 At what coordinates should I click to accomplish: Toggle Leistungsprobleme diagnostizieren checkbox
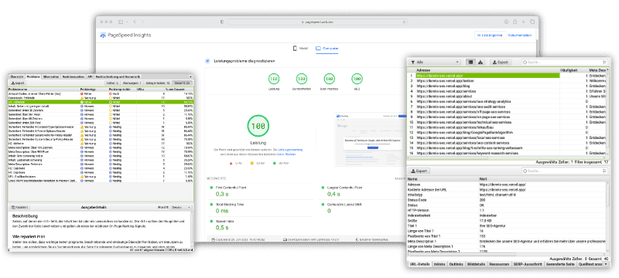pyautogui.click(x=207, y=61)
